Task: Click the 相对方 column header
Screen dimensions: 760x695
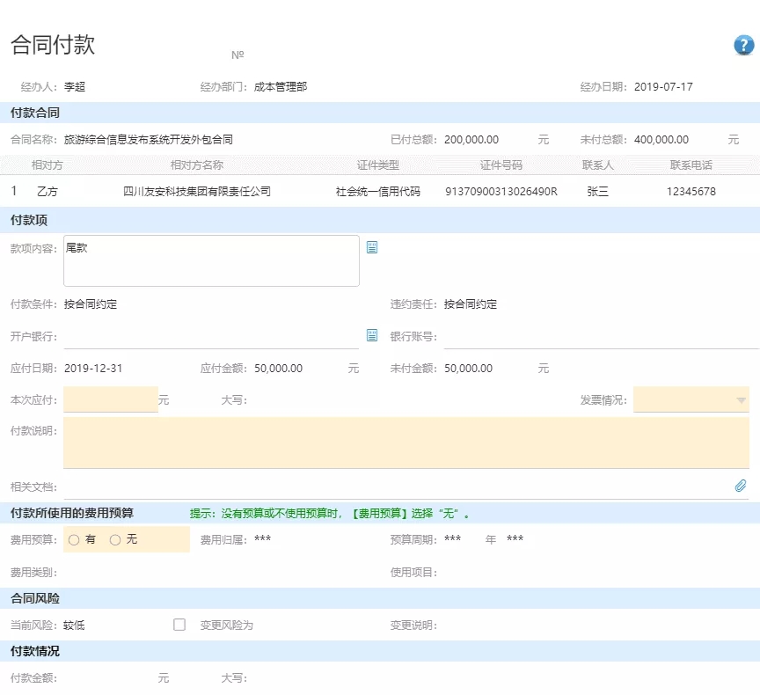Action: (47, 165)
